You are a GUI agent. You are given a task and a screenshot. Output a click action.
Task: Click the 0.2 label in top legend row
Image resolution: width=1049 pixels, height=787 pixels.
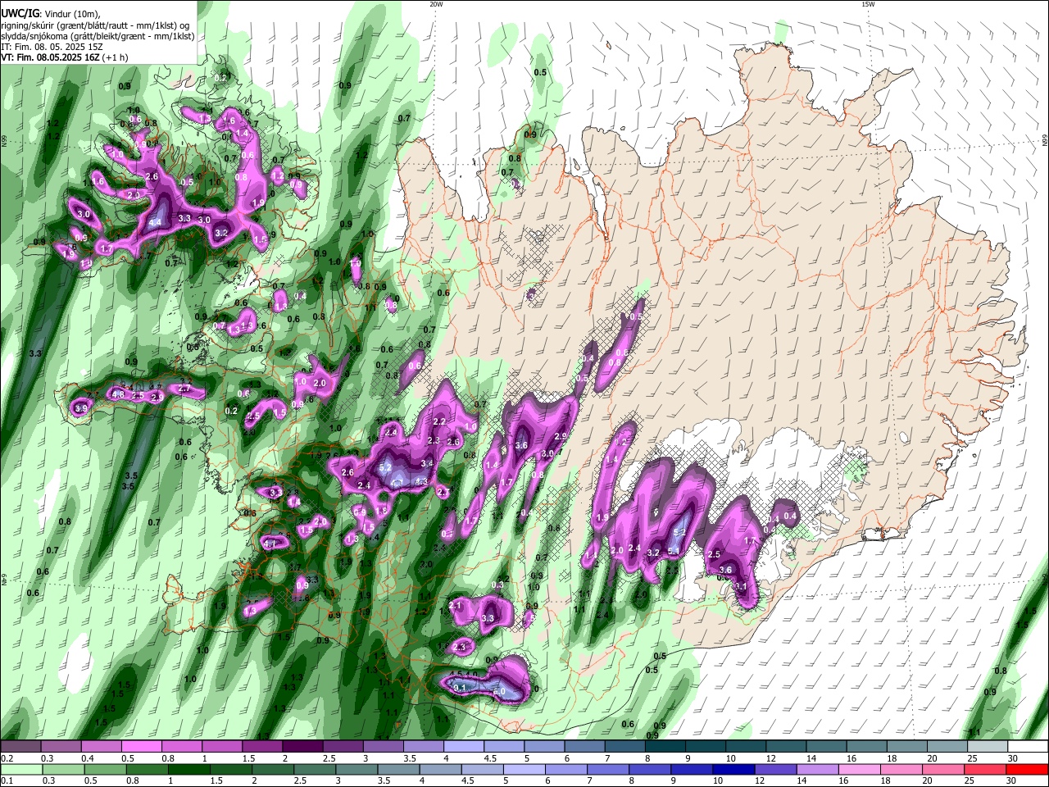pos(7,758)
